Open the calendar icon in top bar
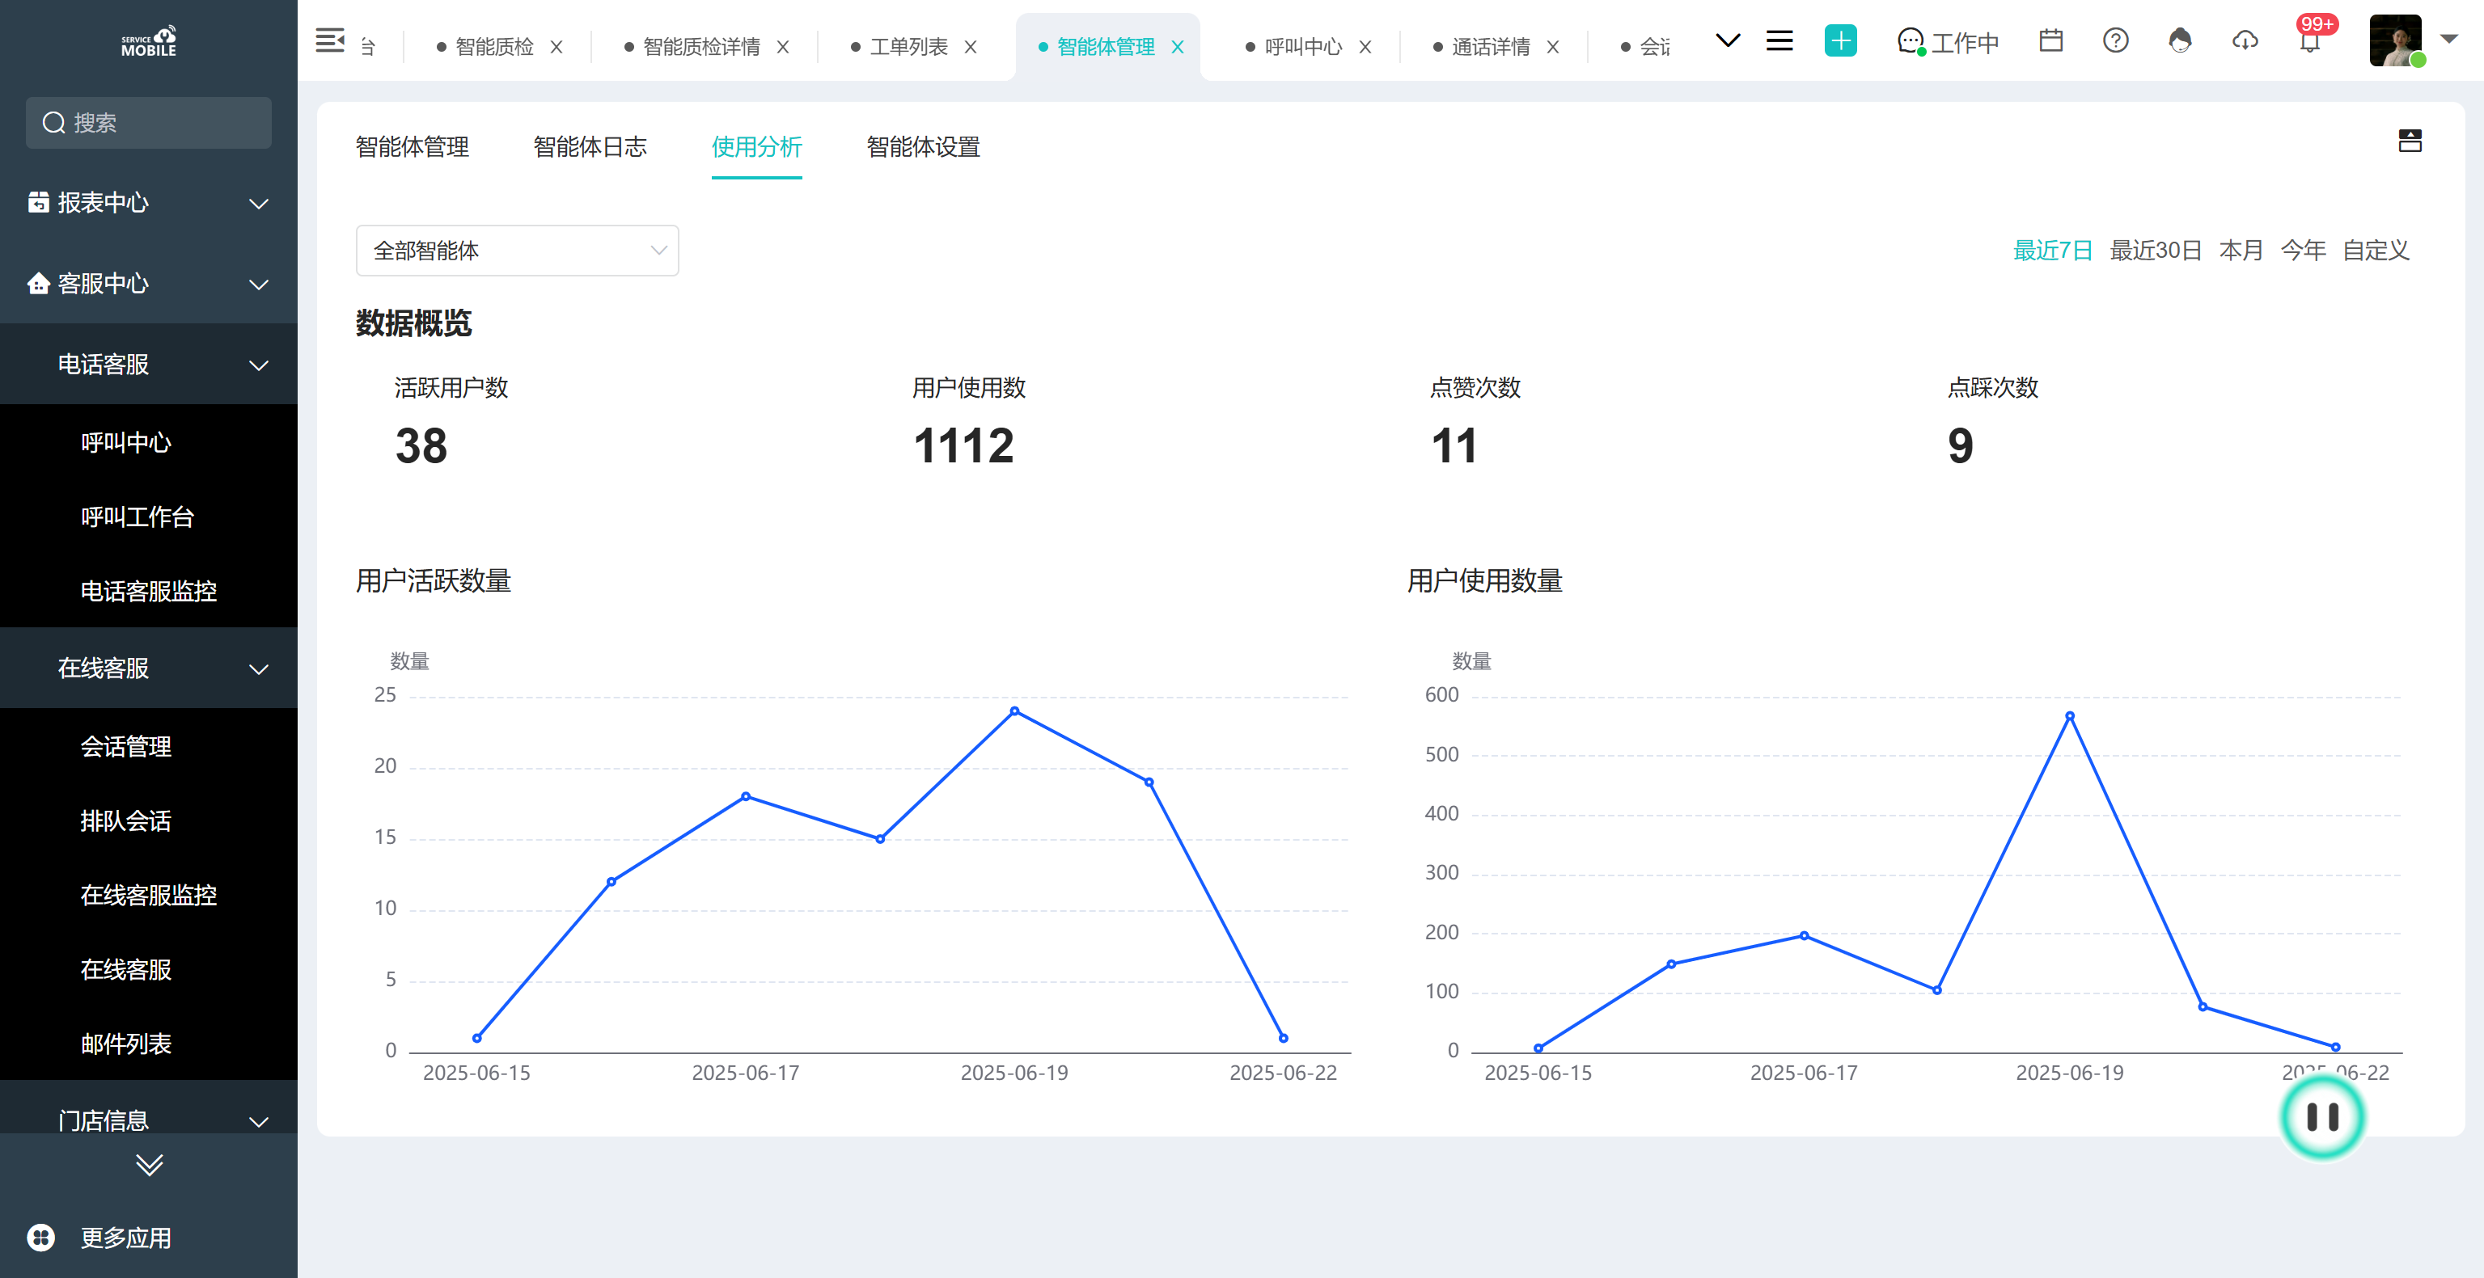Viewport: 2484px width, 1278px height. pyautogui.click(x=2051, y=40)
